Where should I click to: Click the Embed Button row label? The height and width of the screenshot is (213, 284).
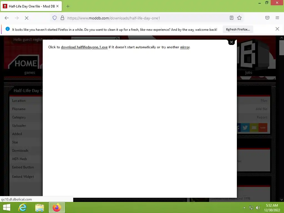pos(23,167)
